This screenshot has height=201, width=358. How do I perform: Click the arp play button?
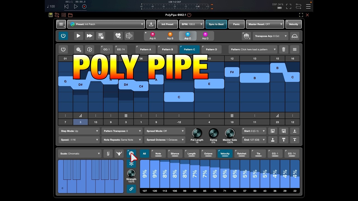(79, 36)
